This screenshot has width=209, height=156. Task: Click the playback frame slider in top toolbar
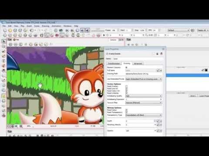coord(98,30)
